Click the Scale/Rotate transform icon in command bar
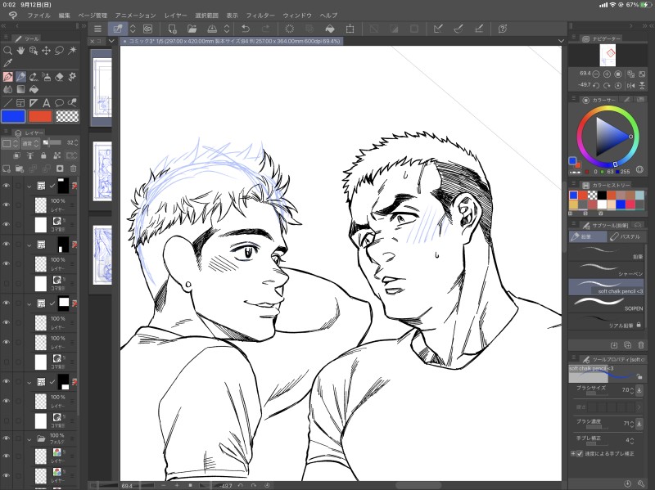Screen dimensions: 655x490 350,29
